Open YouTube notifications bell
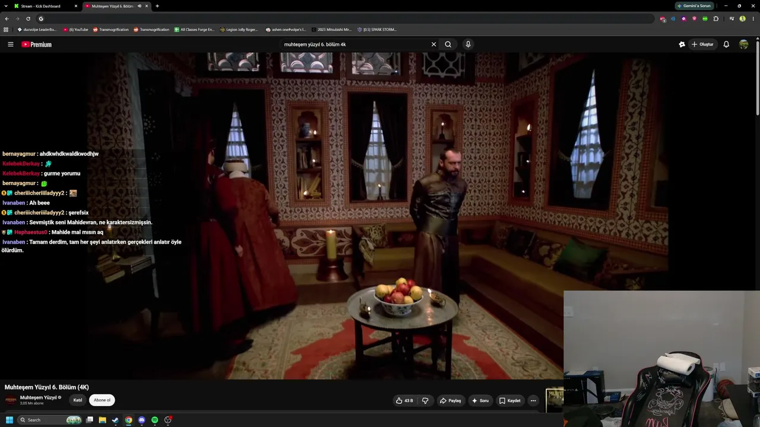Image resolution: width=760 pixels, height=427 pixels. (x=726, y=44)
